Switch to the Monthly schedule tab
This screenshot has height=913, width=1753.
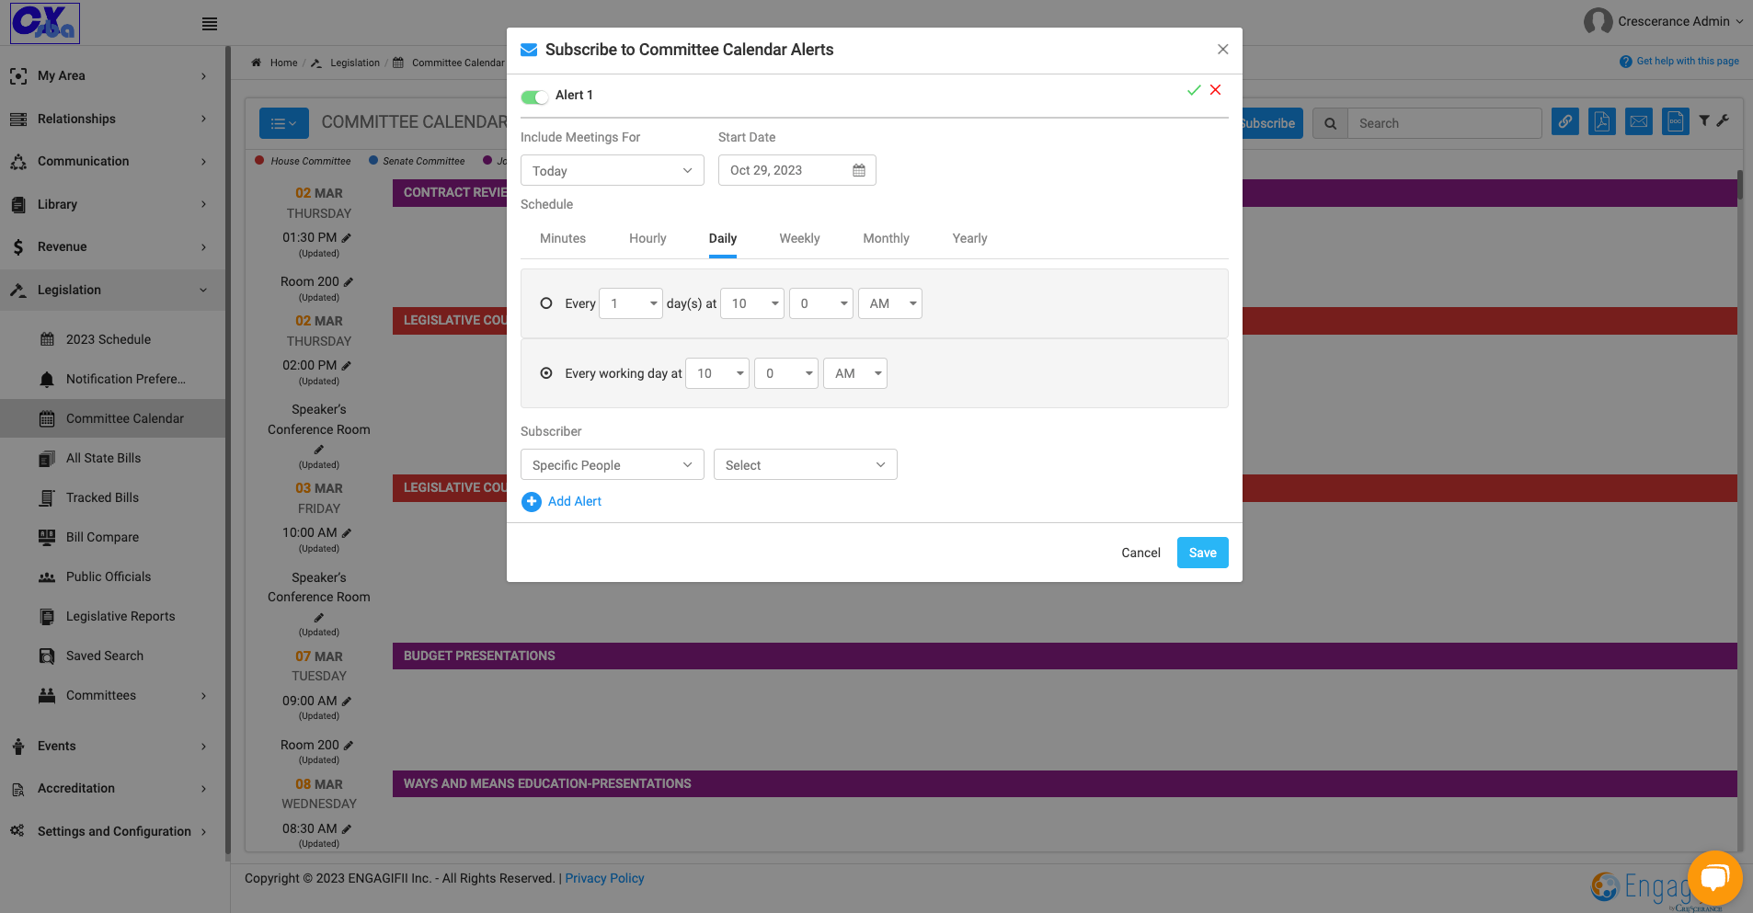886,238
